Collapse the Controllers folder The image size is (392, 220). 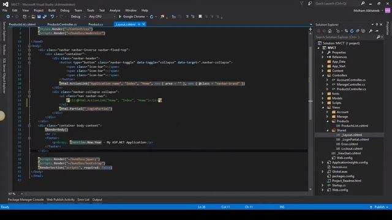[x=323, y=75]
